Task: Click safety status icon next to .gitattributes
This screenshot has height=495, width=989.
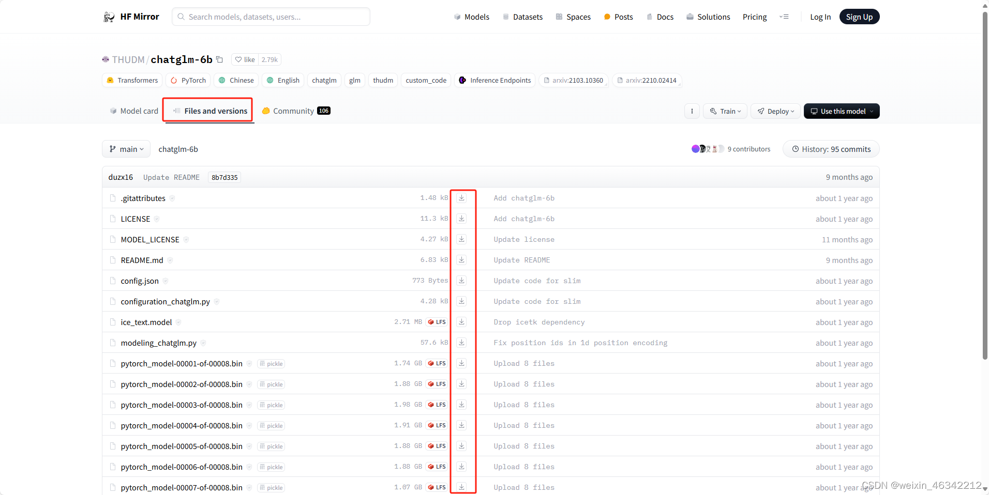Action: click(172, 198)
